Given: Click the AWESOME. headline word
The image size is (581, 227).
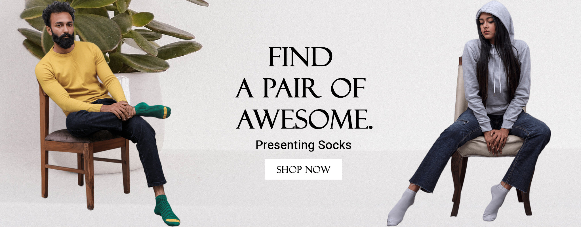Looking at the screenshot, I should (x=304, y=119).
